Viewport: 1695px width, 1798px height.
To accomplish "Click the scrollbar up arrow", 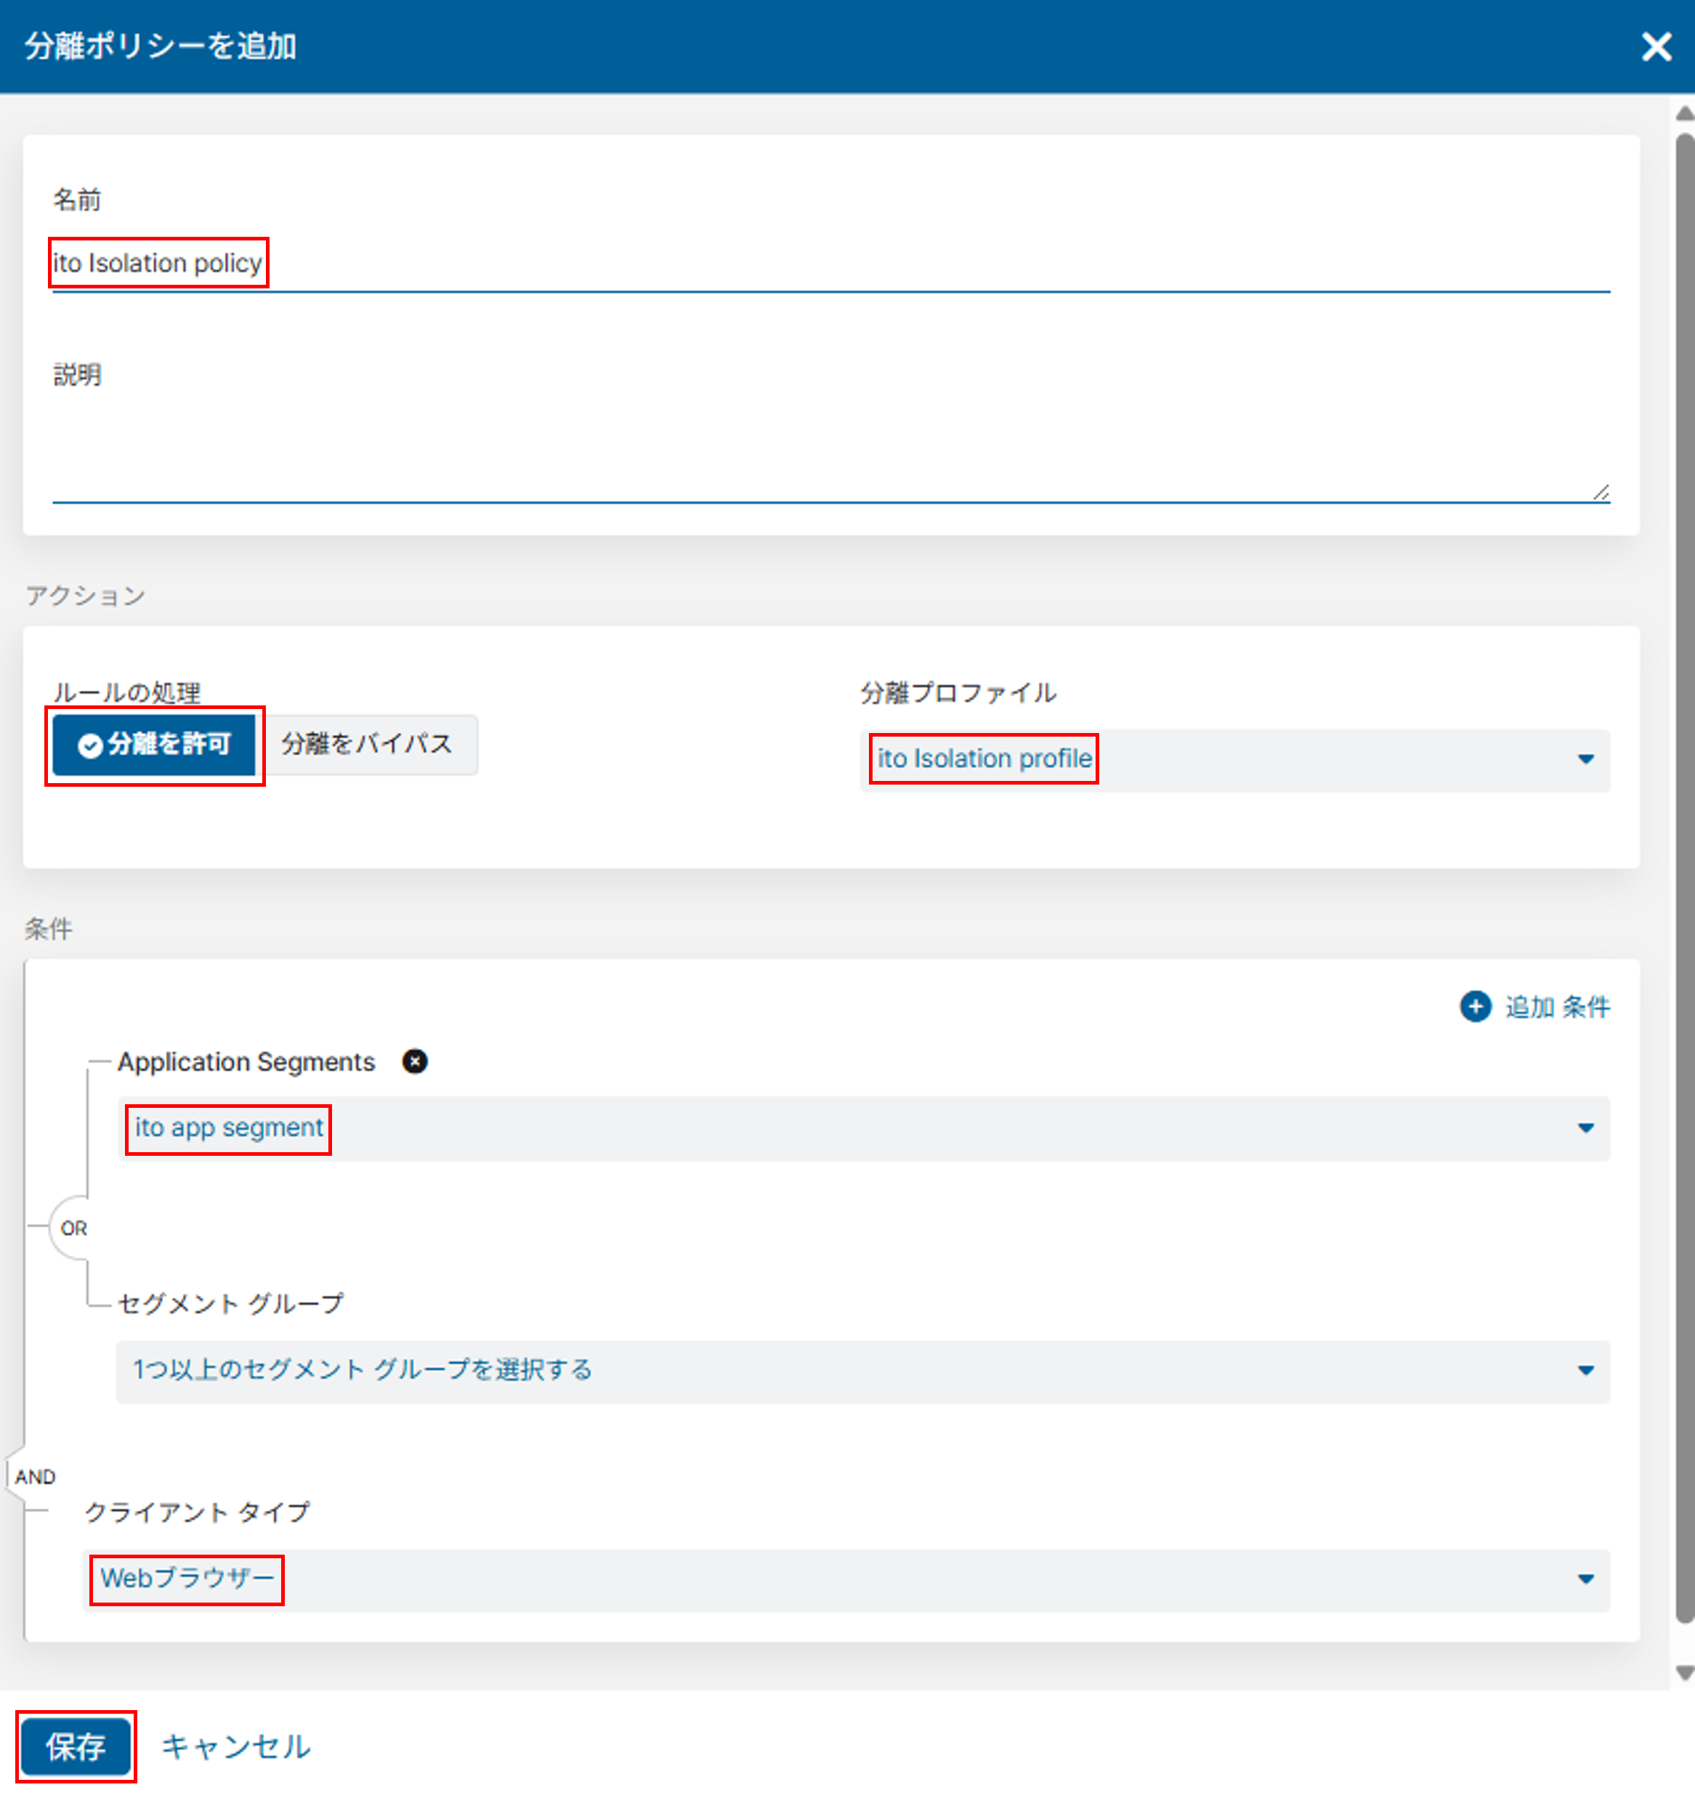I will [1683, 114].
